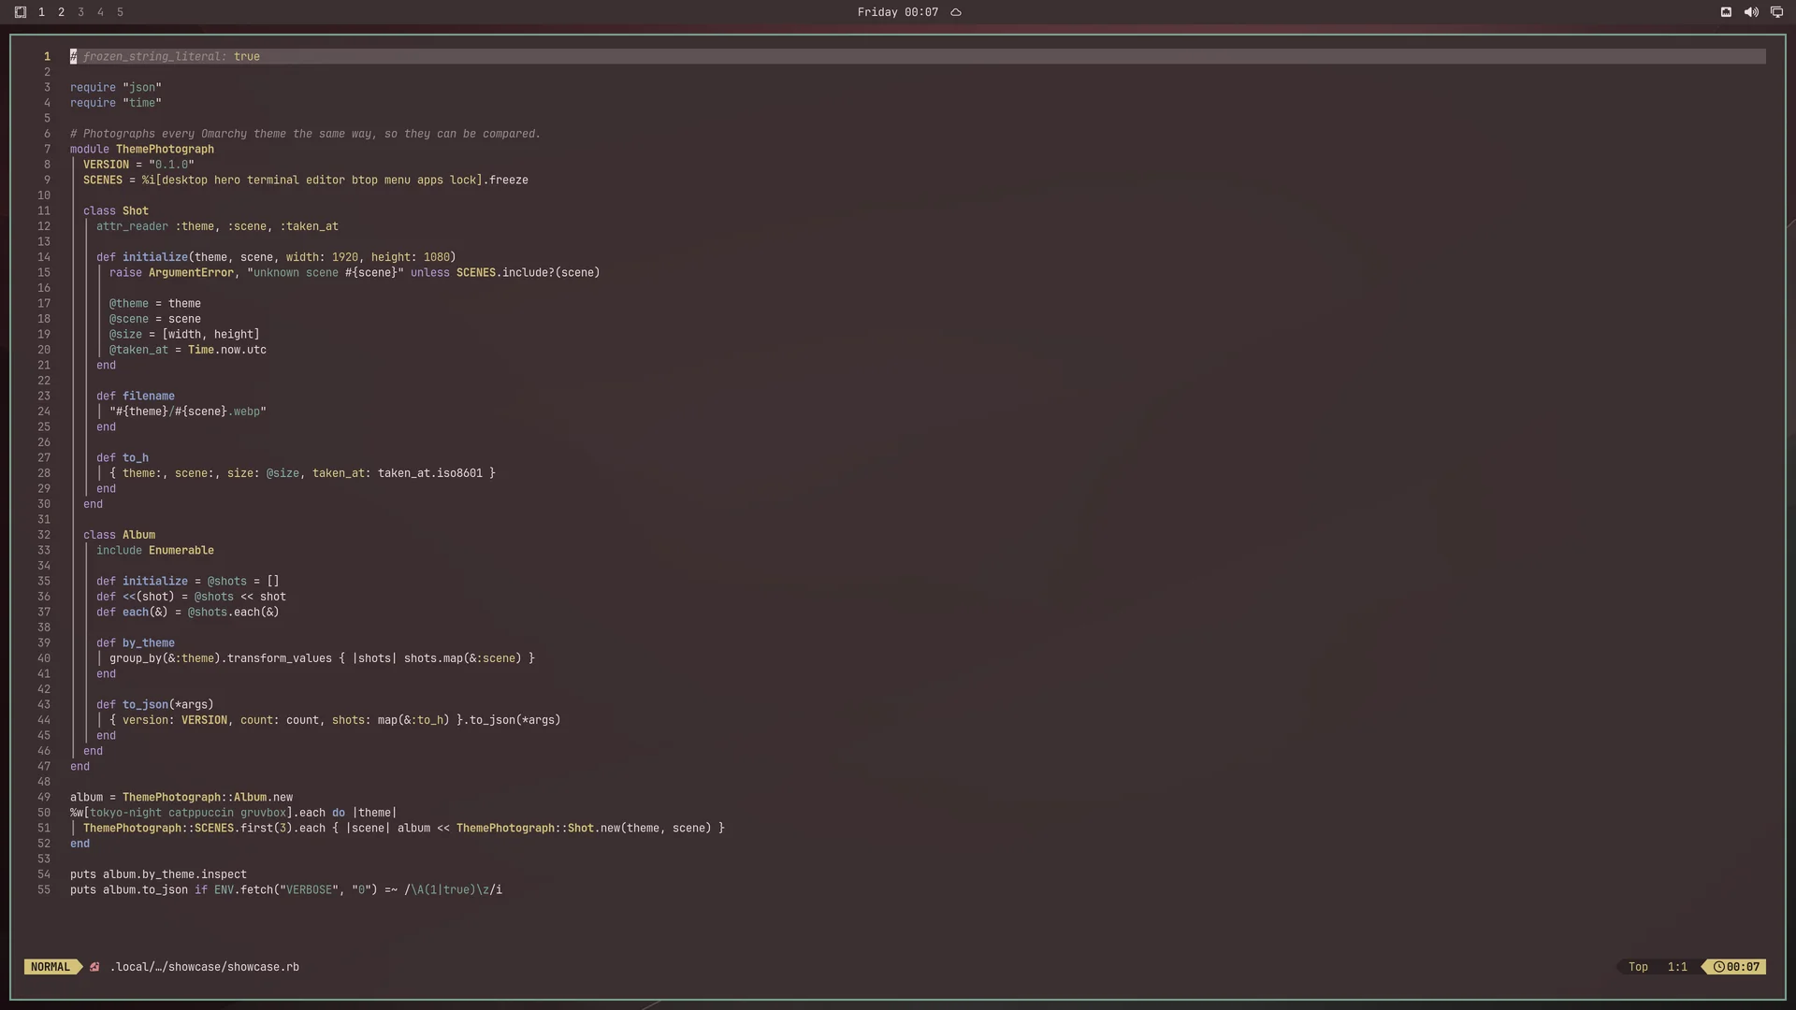Screen dimensions: 1796x1010
Task: Click the monitor icon at the top-right edge
Action: 1776,12
